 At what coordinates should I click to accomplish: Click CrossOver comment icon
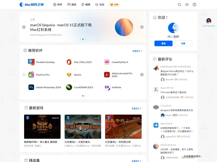click(x=156, y=107)
